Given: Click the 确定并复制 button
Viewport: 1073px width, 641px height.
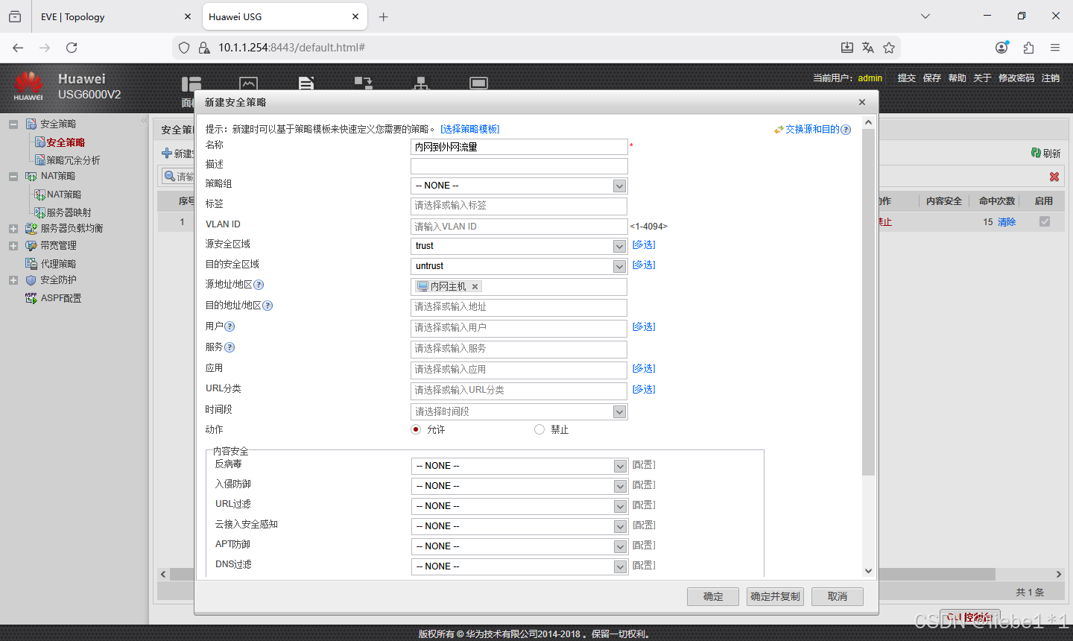Looking at the screenshot, I should click(x=775, y=596).
